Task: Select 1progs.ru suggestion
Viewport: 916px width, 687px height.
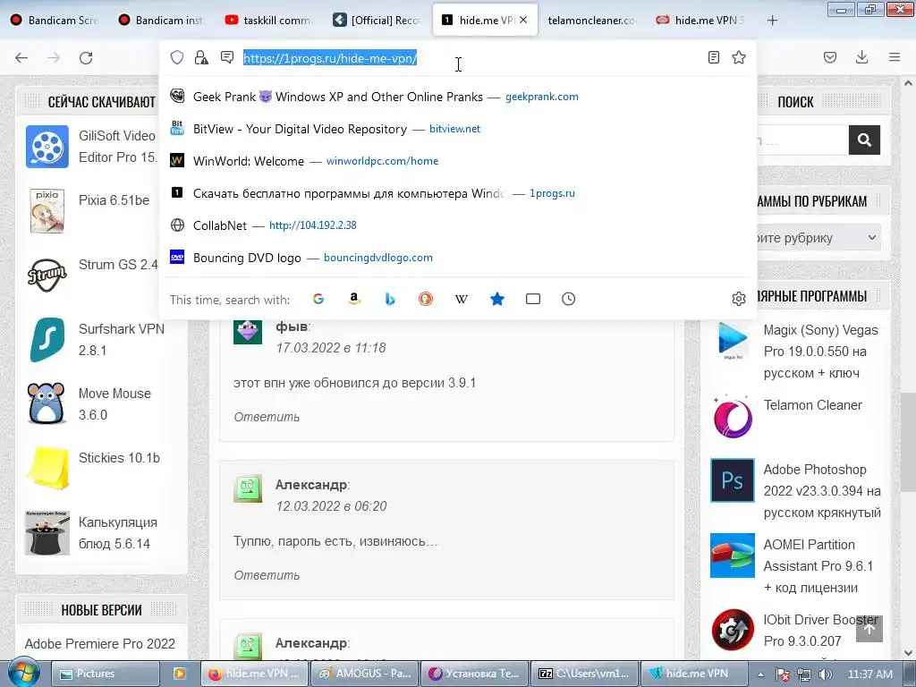Action: tap(457, 193)
